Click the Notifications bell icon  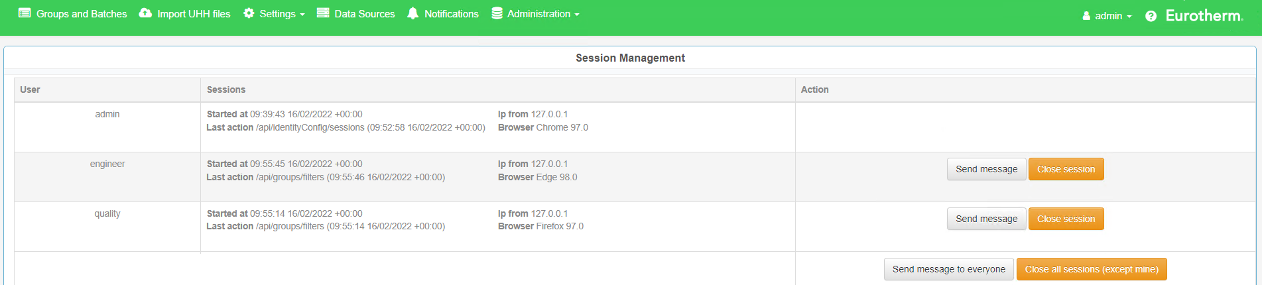pos(412,13)
